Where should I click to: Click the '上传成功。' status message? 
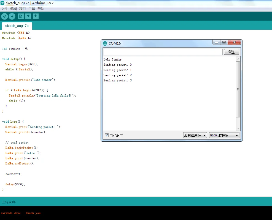click(9, 202)
